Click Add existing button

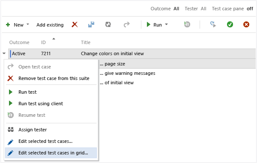pyautogui.click(x=50, y=25)
